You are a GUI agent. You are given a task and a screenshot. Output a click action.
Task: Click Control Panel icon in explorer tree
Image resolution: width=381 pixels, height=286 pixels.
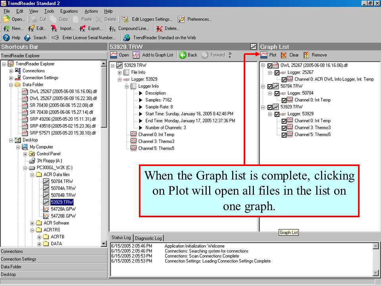[32, 154]
